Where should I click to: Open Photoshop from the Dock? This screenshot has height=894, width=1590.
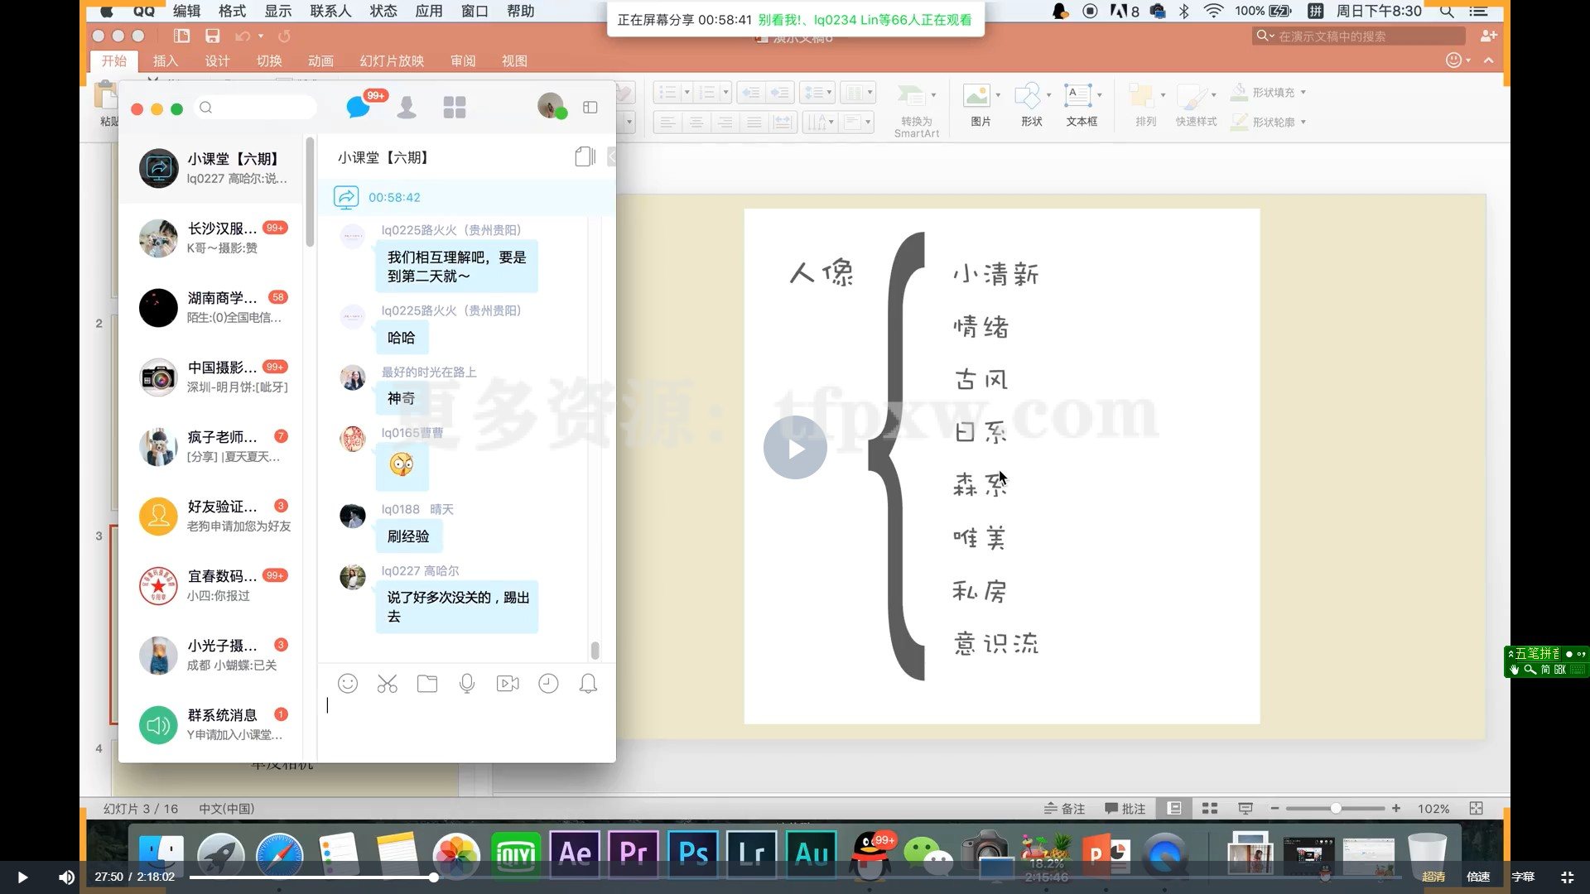[693, 854]
